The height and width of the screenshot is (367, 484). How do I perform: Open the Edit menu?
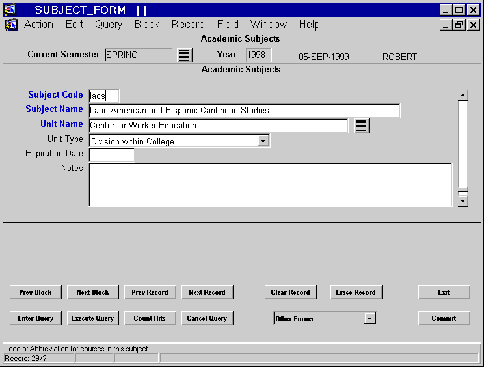point(74,24)
